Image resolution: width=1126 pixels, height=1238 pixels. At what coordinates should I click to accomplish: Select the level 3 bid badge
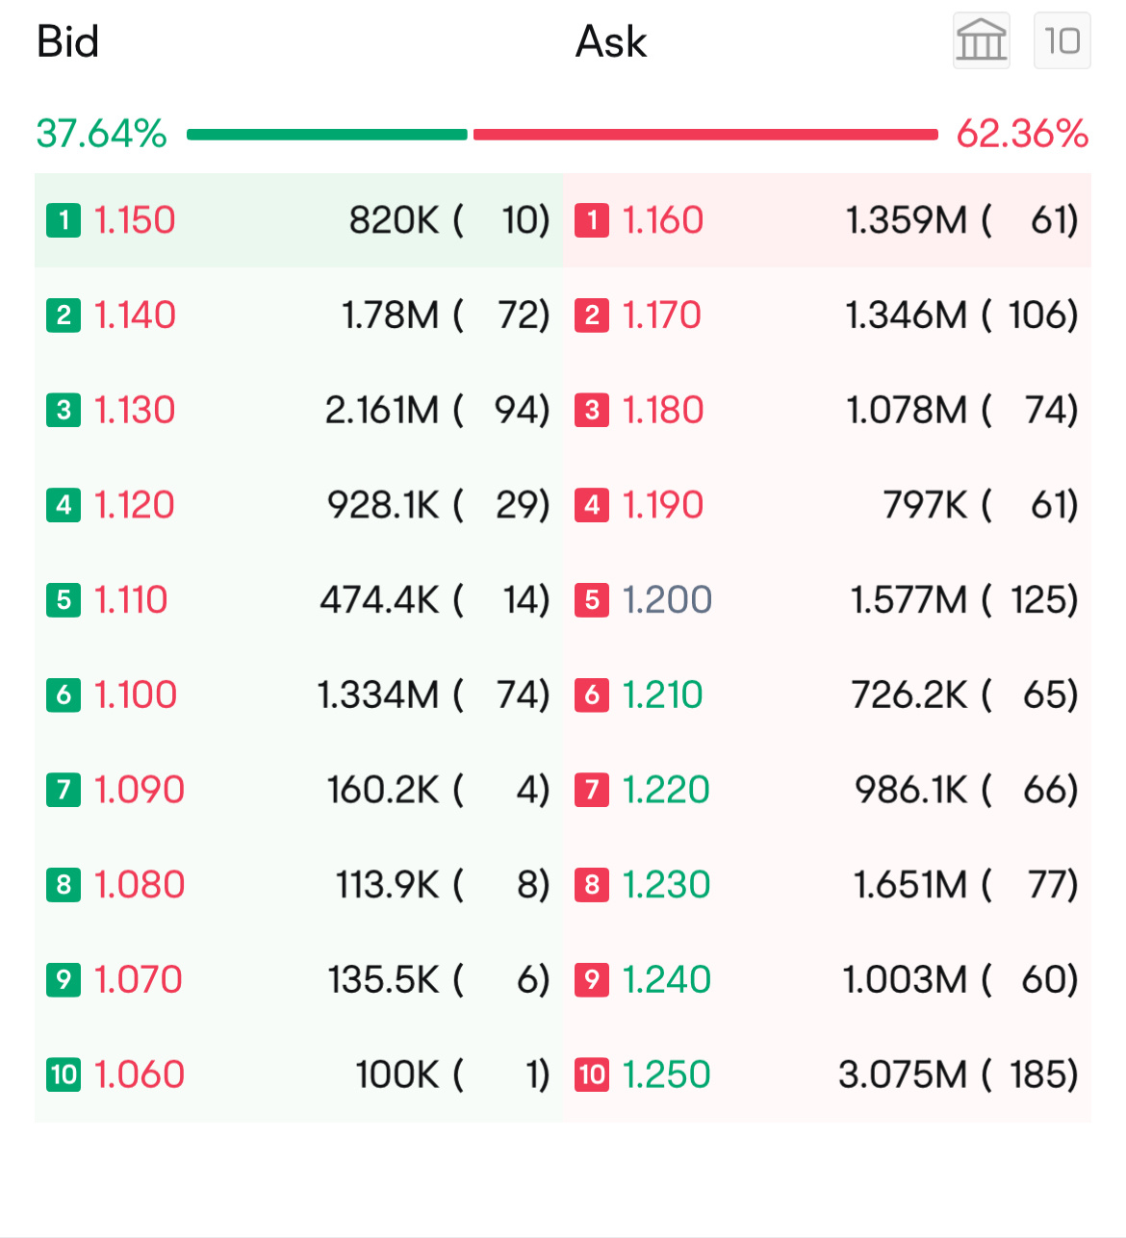[63, 410]
